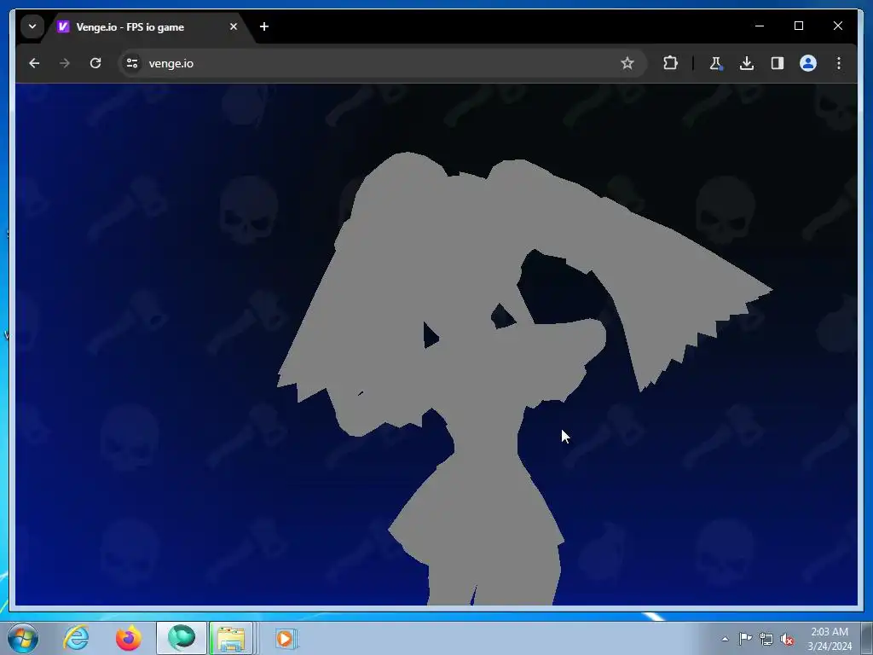Open the clock showing 2:03 AM
The height and width of the screenshot is (655, 873).
point(830,639)
